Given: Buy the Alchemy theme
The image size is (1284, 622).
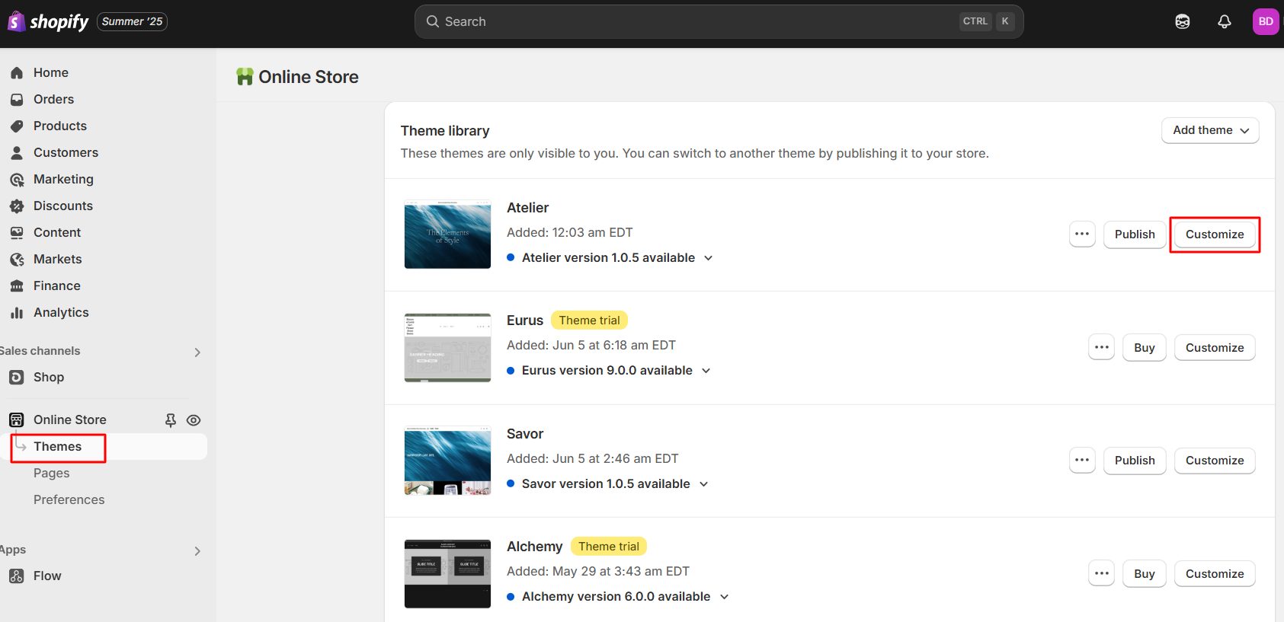Looking at the screenshot, I should [1144, 574].
